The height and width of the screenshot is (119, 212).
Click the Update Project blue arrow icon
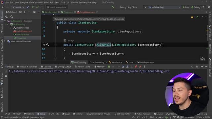(x=28, y=7)
